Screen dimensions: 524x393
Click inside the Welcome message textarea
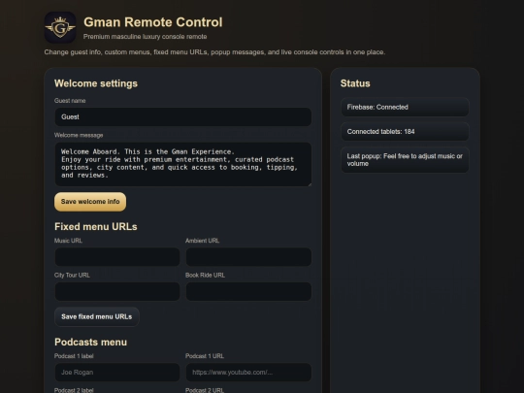(183, 164)
